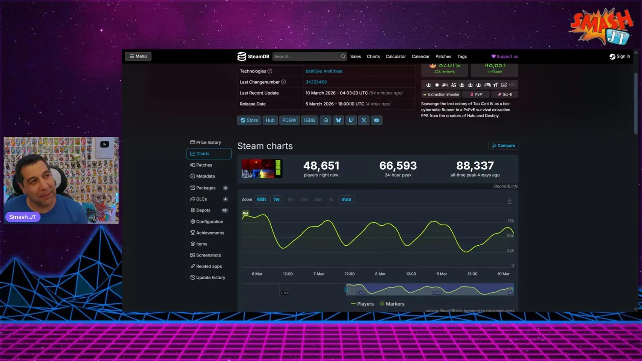
Task: Set chart zoom to 48h
Action: (261, 199)
